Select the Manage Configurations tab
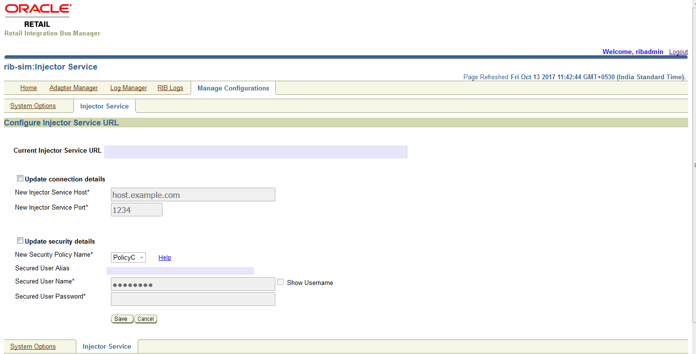Screen dimensions: 696x354 tap(233, 88)
